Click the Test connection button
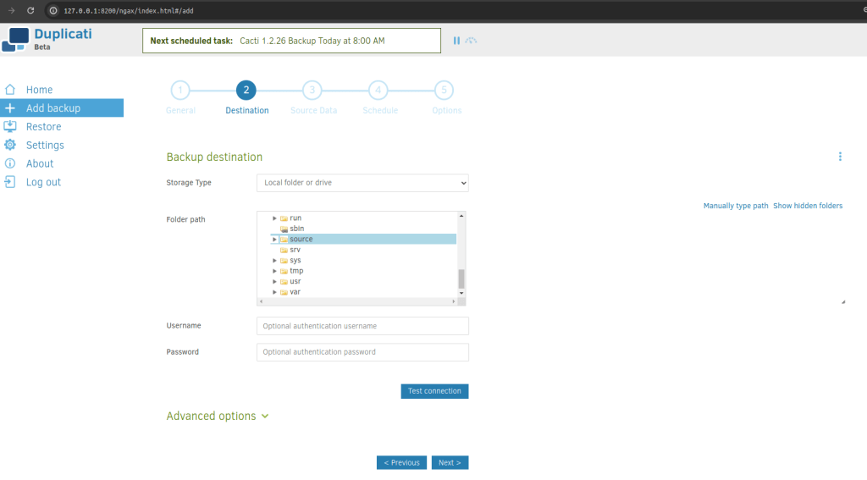Viewport: 867px width, 480px height. (434, 391)
